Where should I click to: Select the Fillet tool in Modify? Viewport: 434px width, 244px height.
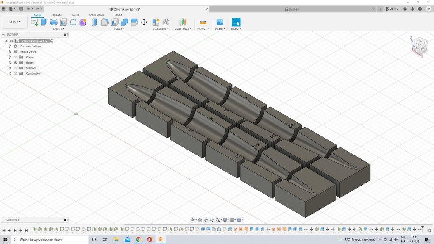click(105, 22)
